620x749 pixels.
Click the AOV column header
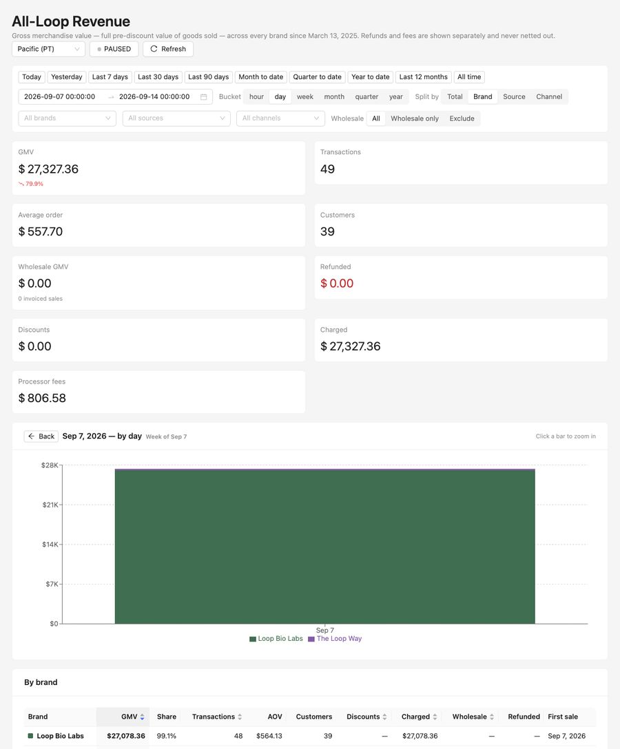click(x=275, y=717)
